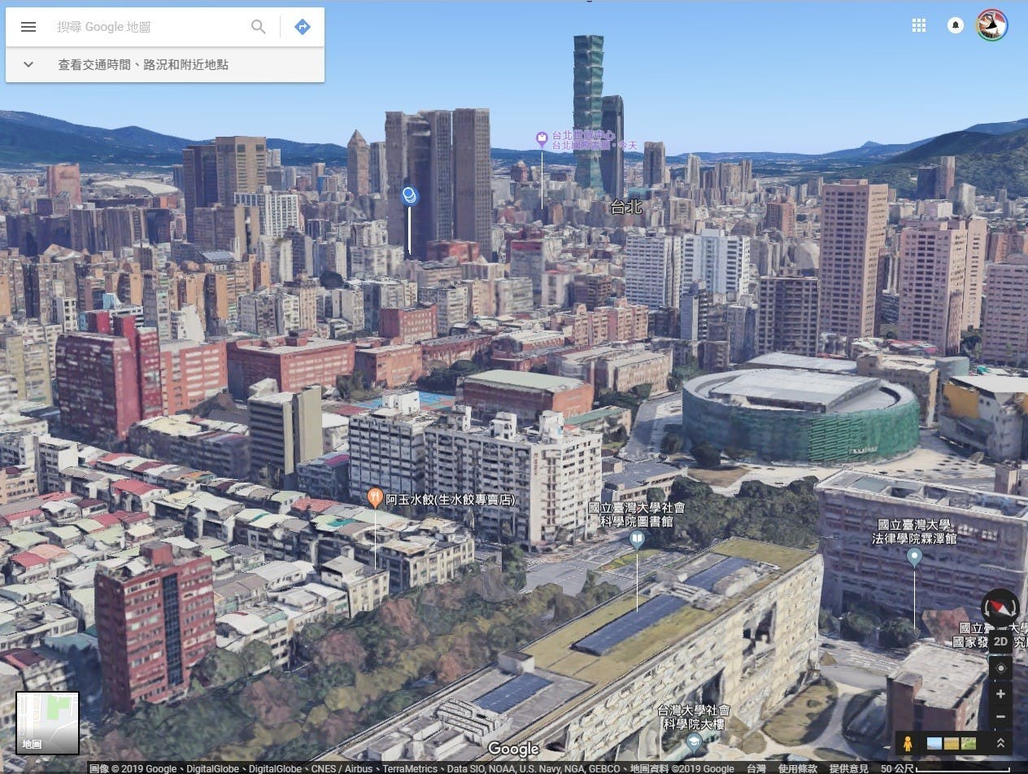The width and height of the screenshot is (1028, 774).
Task: Open the Google apps grid
Action: 919,25
